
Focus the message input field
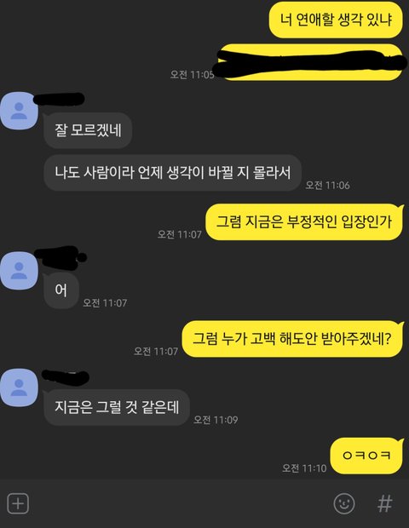(179, 504)
